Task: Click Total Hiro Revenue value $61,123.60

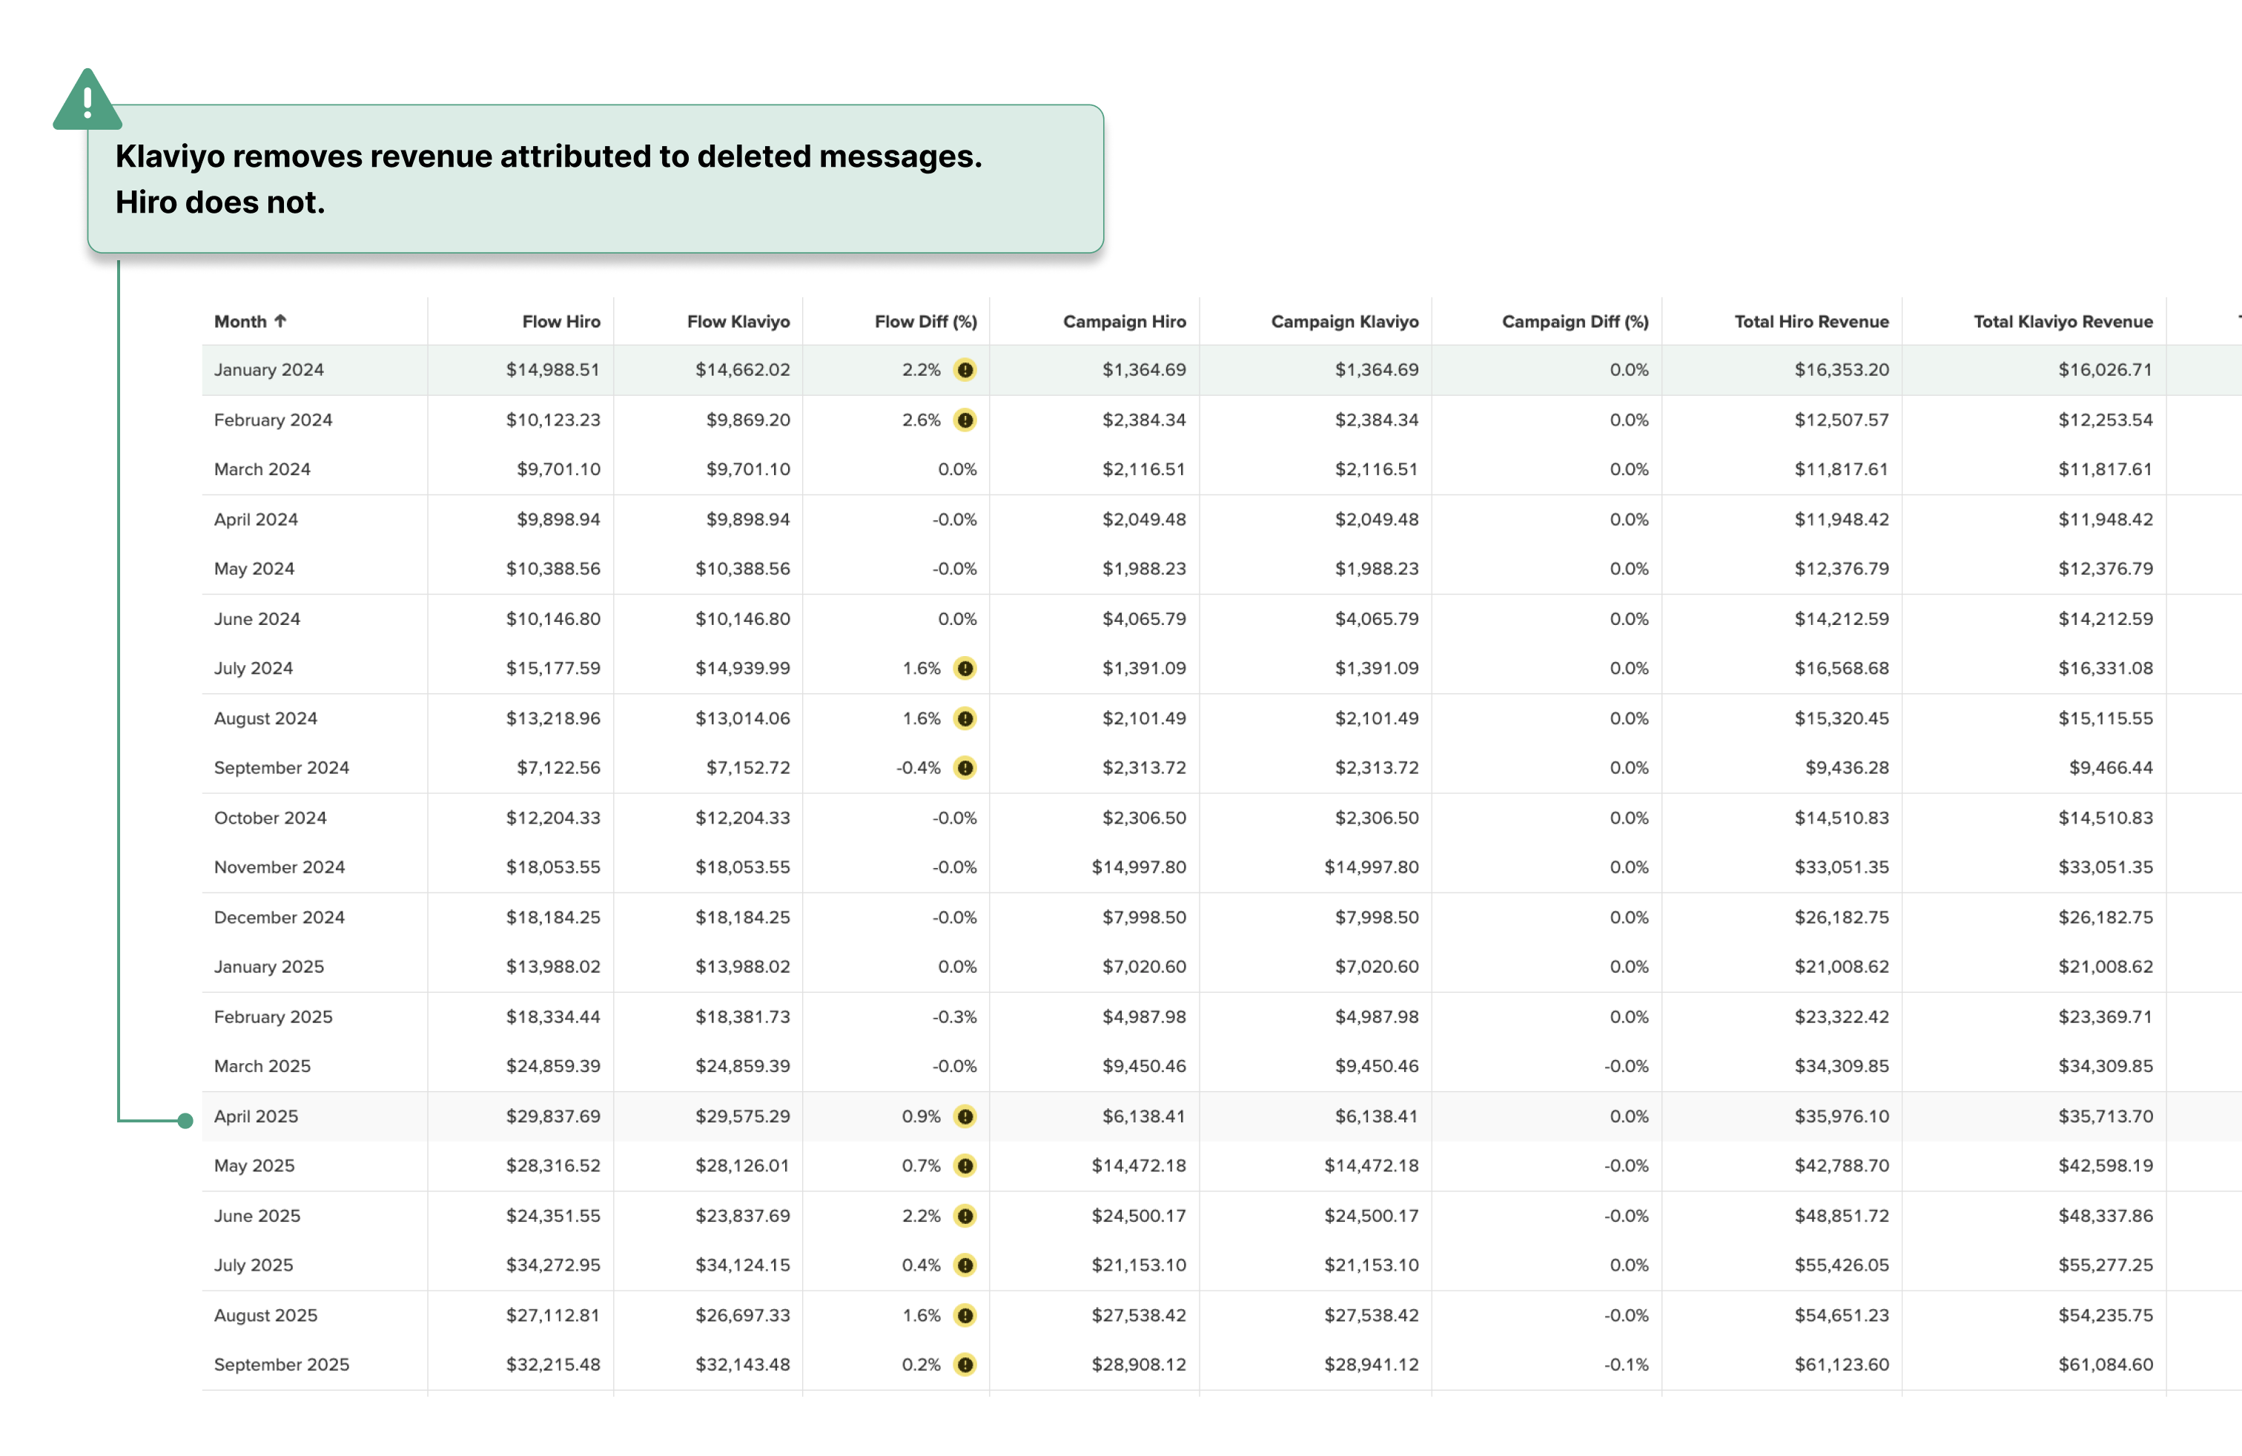Action: coord(1842,1365)
